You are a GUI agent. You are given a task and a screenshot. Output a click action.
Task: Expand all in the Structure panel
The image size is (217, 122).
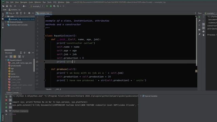point(21,53)
